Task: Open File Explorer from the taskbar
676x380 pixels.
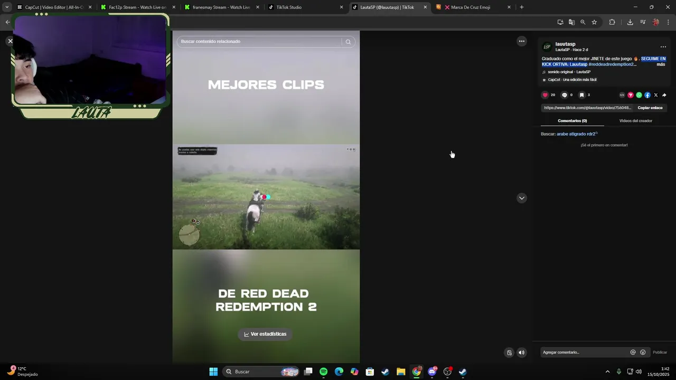Action: 401,372
